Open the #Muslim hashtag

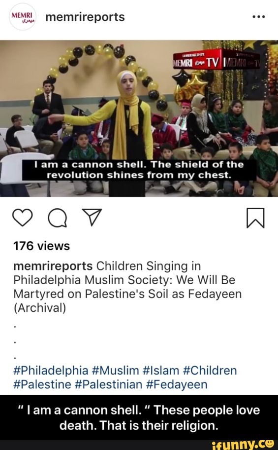[116, 371]
